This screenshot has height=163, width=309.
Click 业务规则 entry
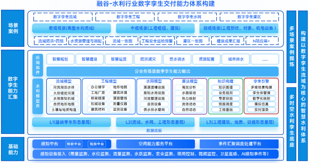(226, 93)
